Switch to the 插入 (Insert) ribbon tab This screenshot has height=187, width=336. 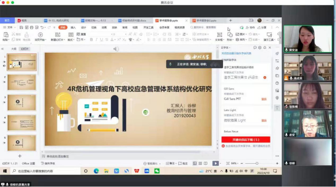pos(73,27)
